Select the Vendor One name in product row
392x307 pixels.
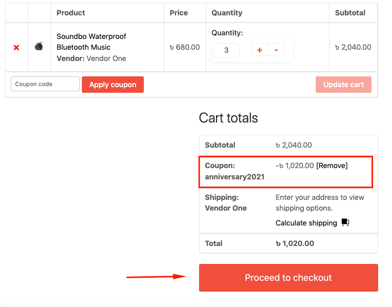pos(106,58)
